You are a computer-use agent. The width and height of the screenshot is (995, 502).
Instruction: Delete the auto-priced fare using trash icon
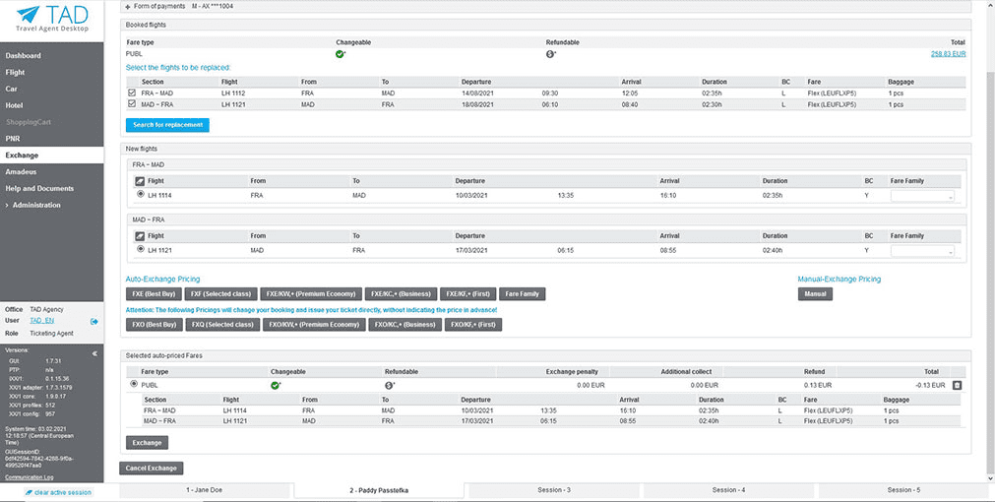pos(958,385)
